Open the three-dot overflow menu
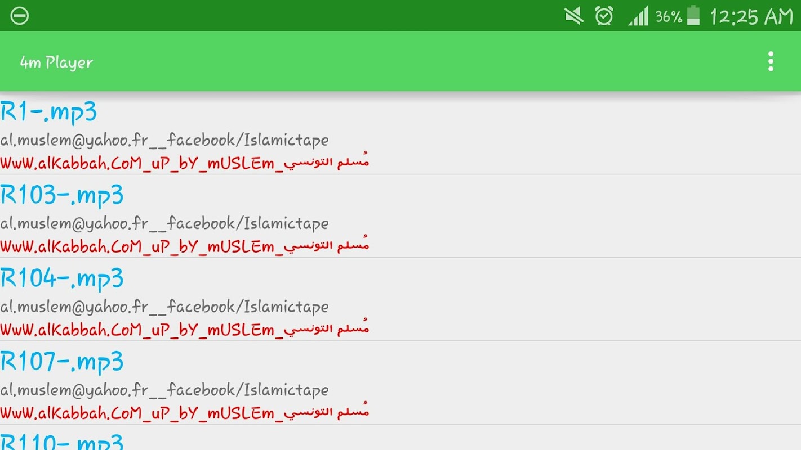This screenshot has width=801, height=450. pyautogui.click(x=771, y=61)
